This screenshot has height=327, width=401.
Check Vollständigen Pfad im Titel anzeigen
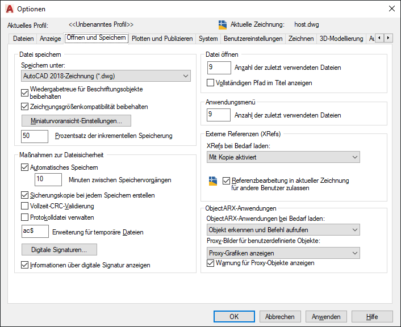coord(211,83)
